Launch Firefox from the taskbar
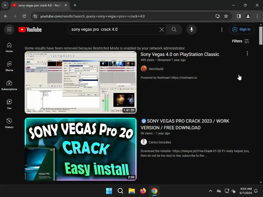The image size is (263, 197). pos(143,191)
